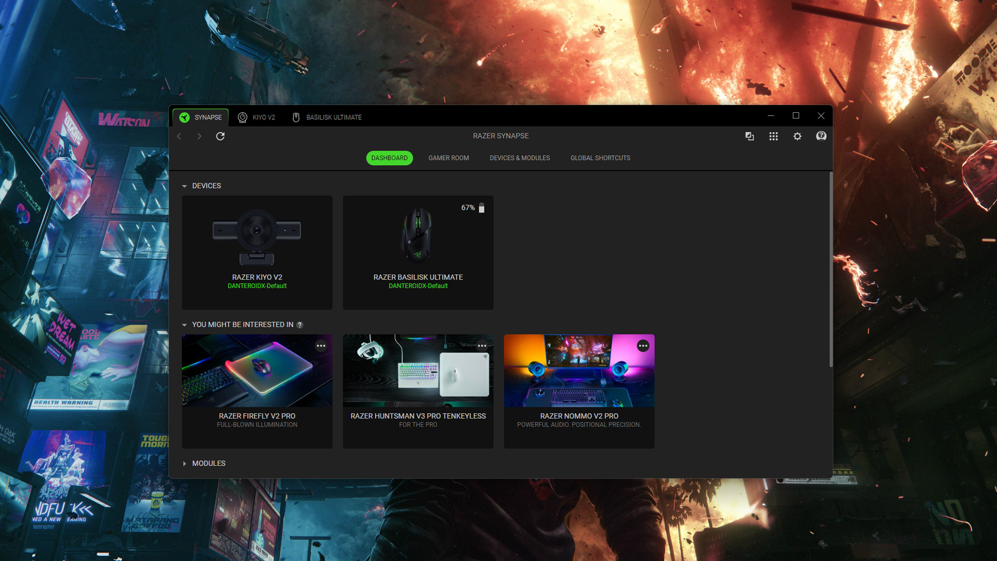Expand the Modules section

click(x=184, y=463)
